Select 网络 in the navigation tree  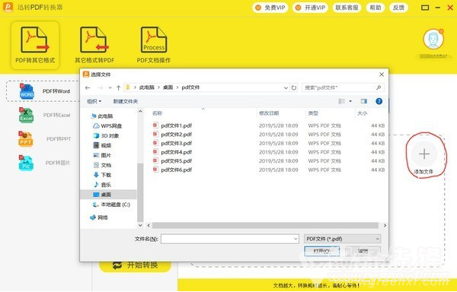[99, 217]
